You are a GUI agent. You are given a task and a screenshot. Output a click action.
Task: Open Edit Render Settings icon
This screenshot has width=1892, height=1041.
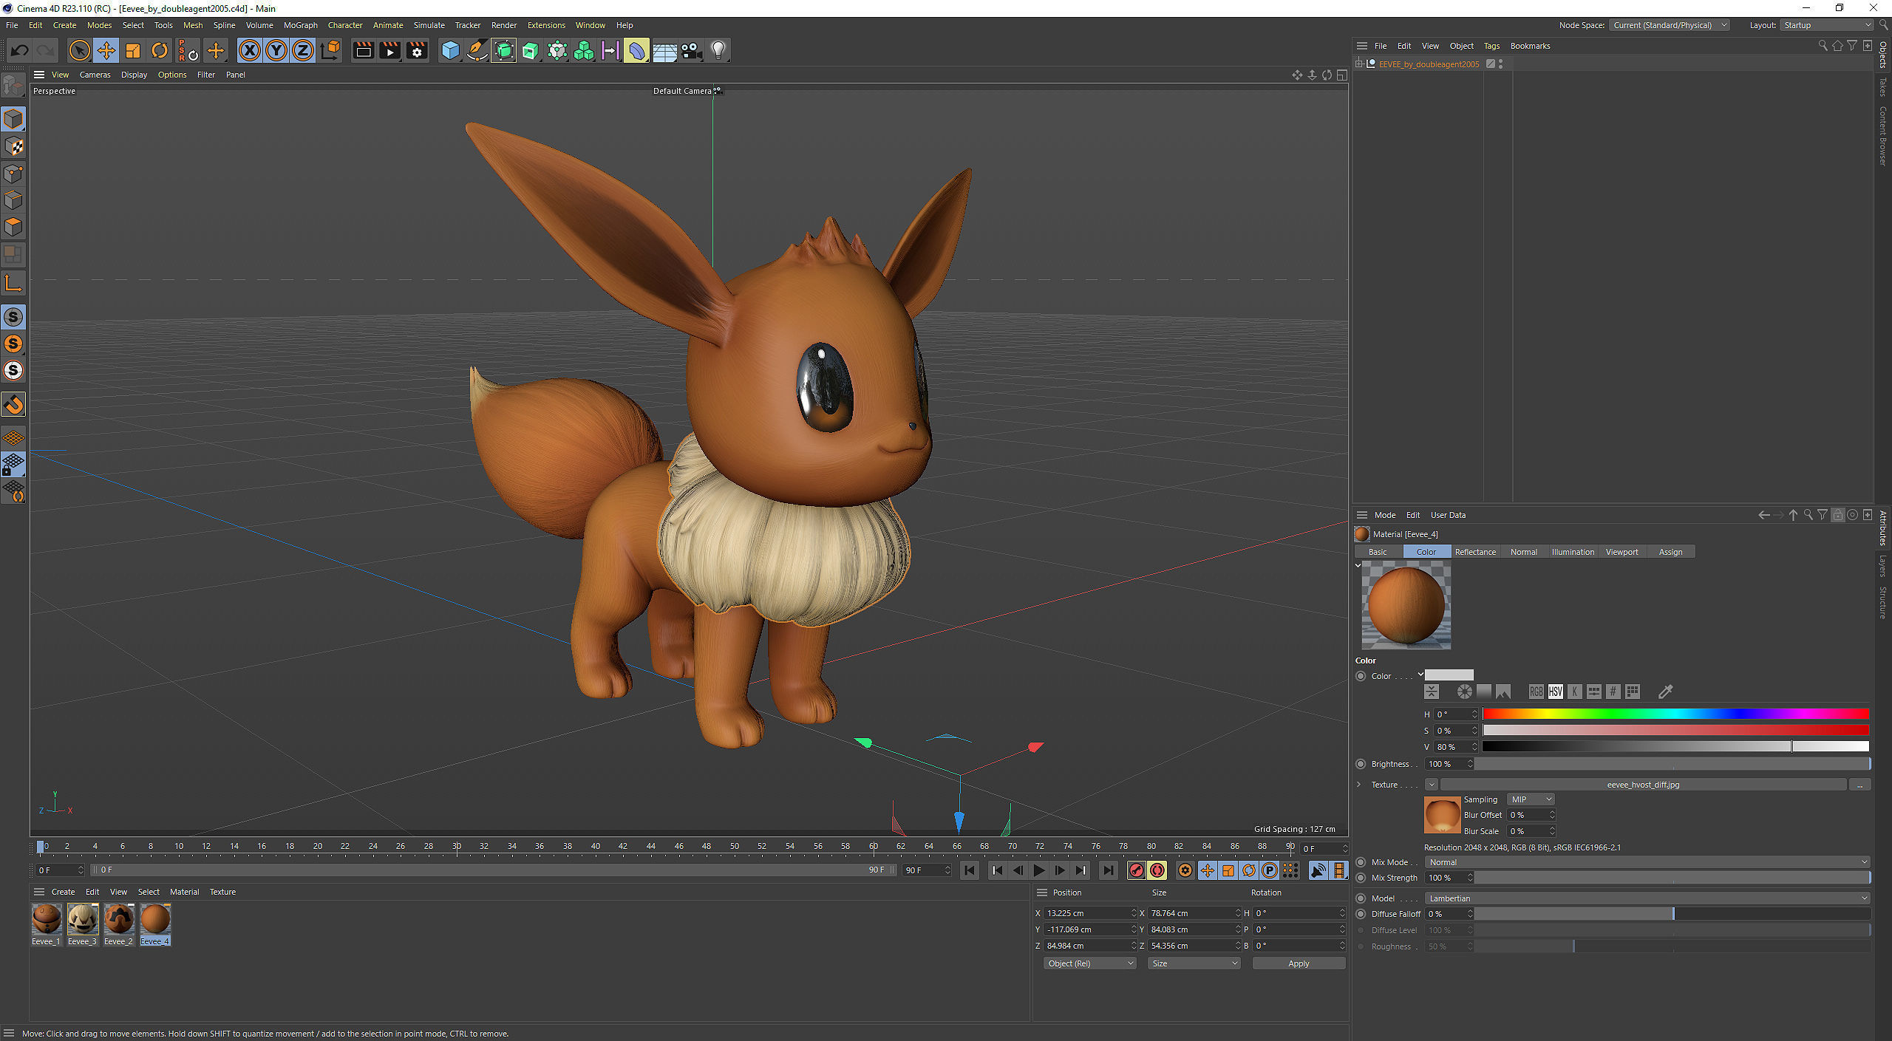tap(417, 50)
